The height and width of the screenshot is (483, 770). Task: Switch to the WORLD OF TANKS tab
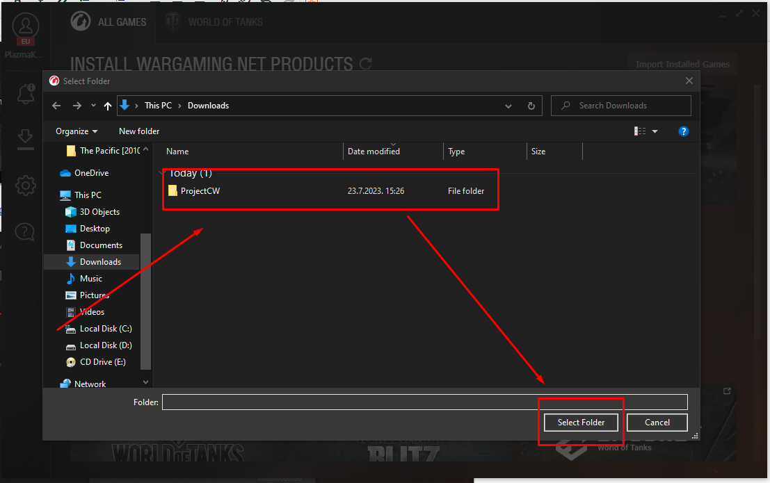[214, 22]
